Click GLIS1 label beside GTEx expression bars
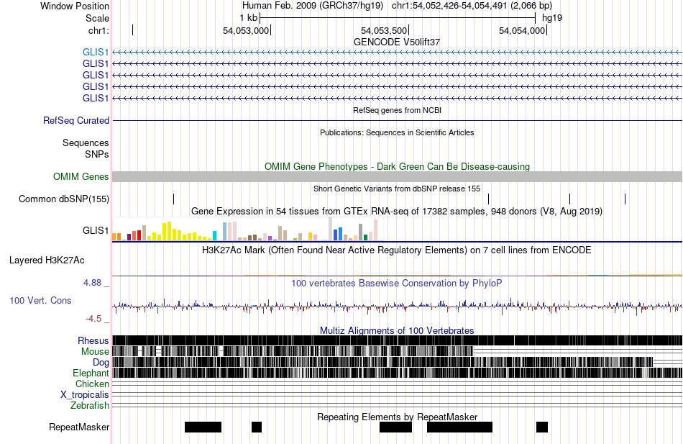 (x=96, y=230)
